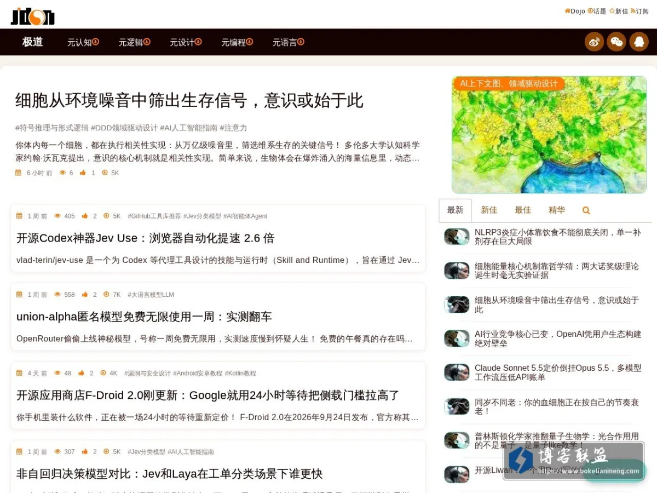657x493 pixels.
Task: Expand the 元编程 menu dropdown
Action: click(x=250, y=42)
